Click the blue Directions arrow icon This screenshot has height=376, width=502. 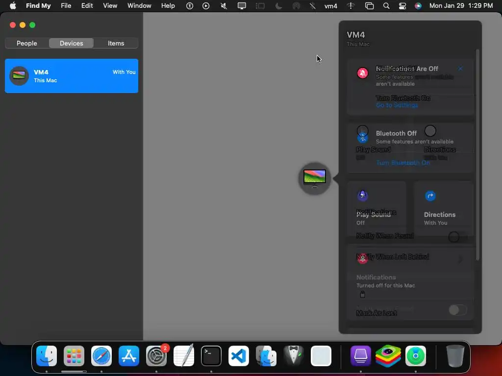coord(430,196)
